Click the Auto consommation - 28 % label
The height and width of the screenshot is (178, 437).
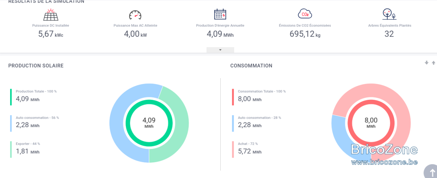point(259,118)
